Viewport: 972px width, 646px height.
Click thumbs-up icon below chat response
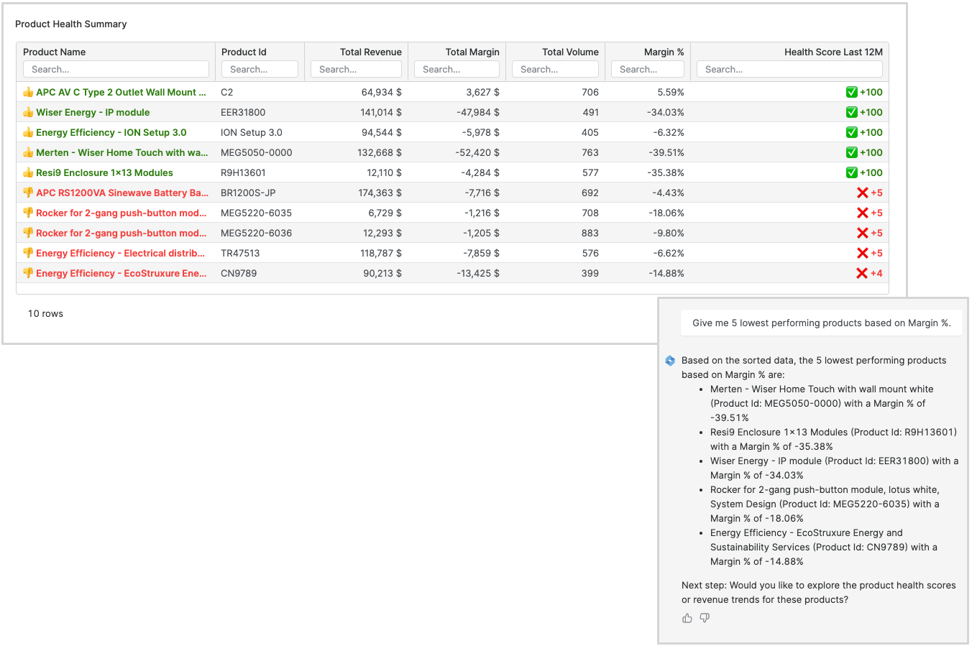tap(687, 618)
